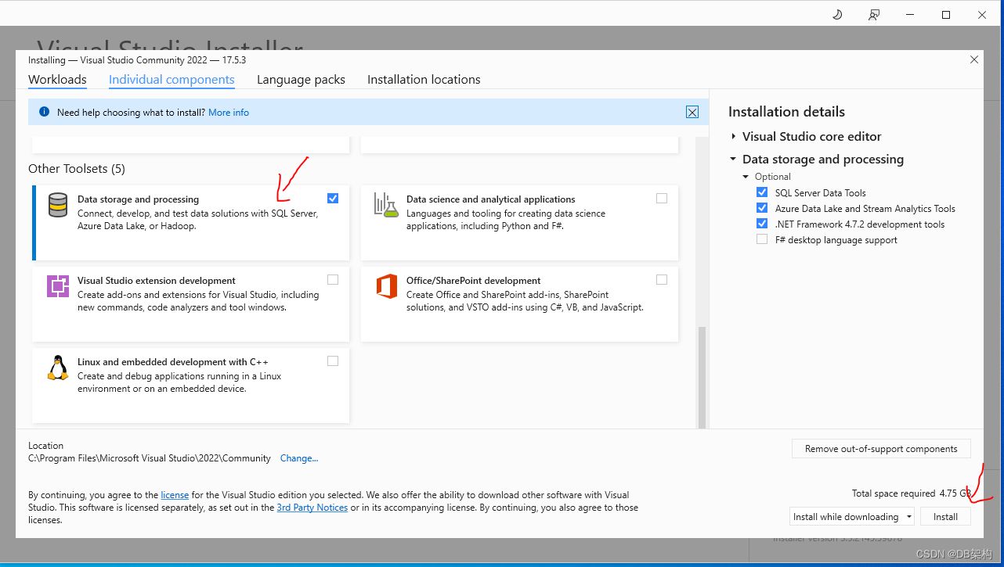Open the 3rd Party Notices link
Screen dimensions: 1004x567
pos(312,508)
